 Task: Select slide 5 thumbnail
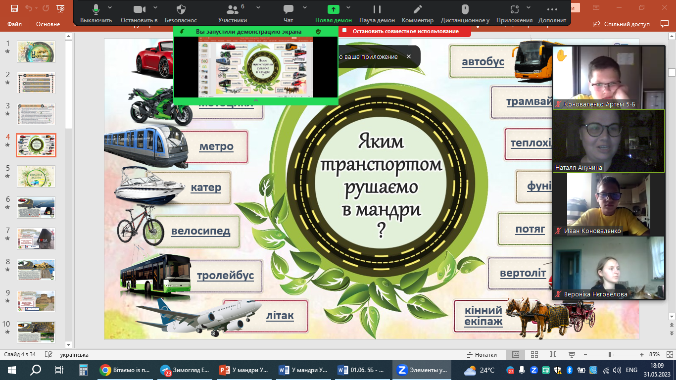click(36, 176)
